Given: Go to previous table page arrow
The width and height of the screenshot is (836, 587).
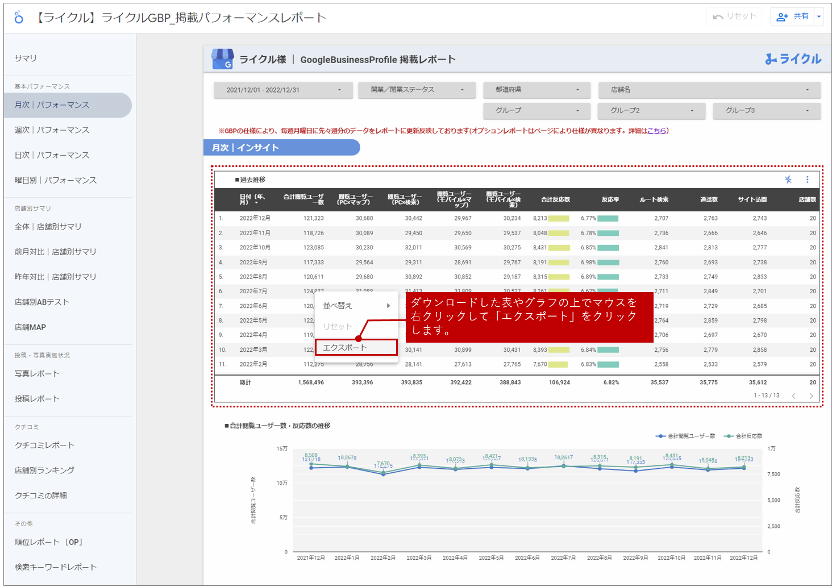Looking at the screenshot, I should coord(793,396).
